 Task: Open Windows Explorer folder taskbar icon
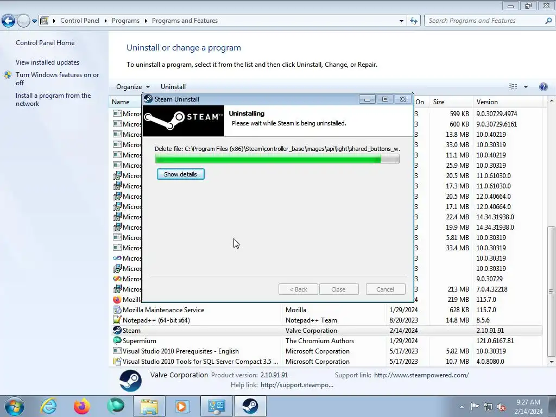pyautogui.click(x=149, y=406)
